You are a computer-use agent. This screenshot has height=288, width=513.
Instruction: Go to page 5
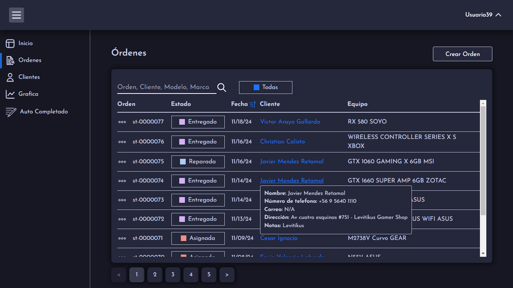209,275
